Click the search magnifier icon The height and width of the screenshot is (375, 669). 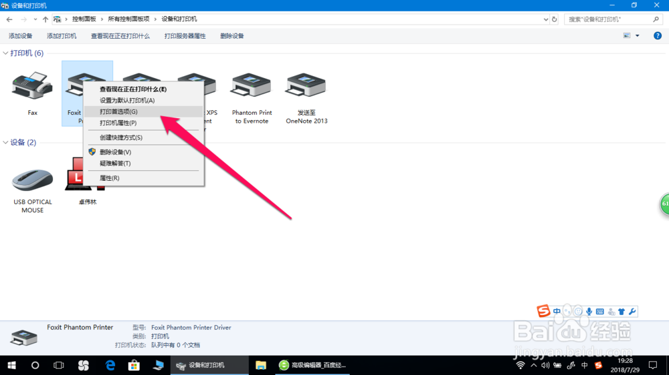pos(656,19)
